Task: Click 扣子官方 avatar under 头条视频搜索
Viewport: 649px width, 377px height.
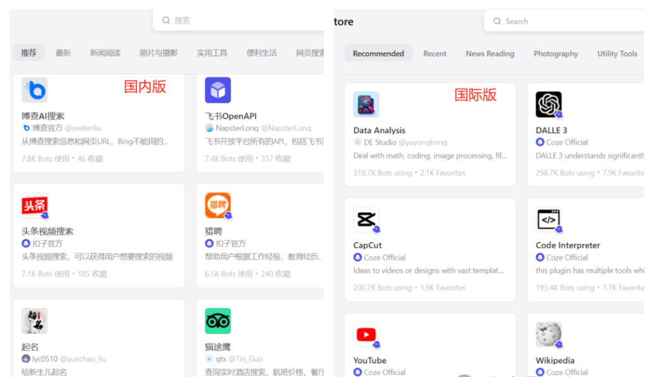Action: point(25,243)
